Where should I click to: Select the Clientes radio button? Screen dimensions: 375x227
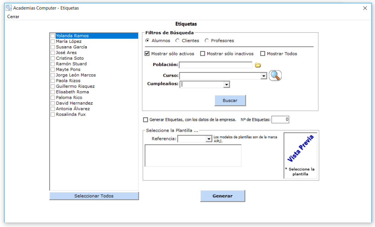tap(178, 40)
